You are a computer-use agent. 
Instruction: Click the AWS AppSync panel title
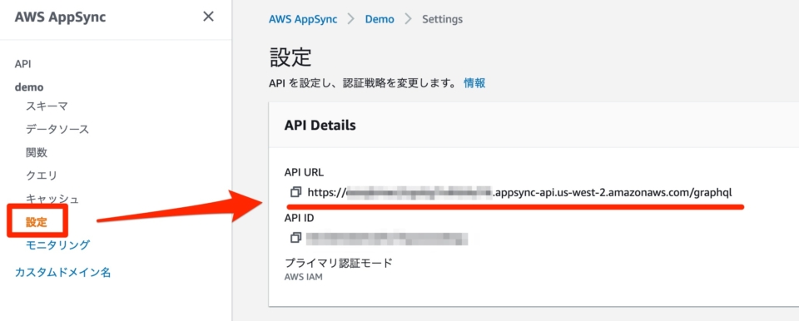60,17
